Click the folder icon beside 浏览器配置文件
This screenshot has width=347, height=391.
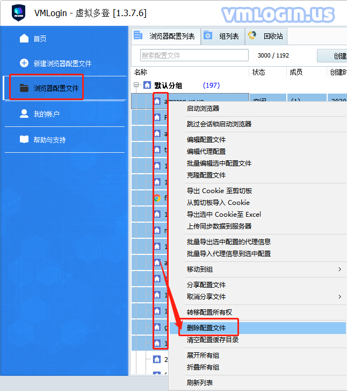[24, 88]
